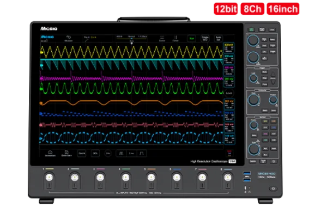The height and width of the screenshot is (207, 327).
Task: Tap the pulse-shaped timebase icon
Action: pos(142,153)
